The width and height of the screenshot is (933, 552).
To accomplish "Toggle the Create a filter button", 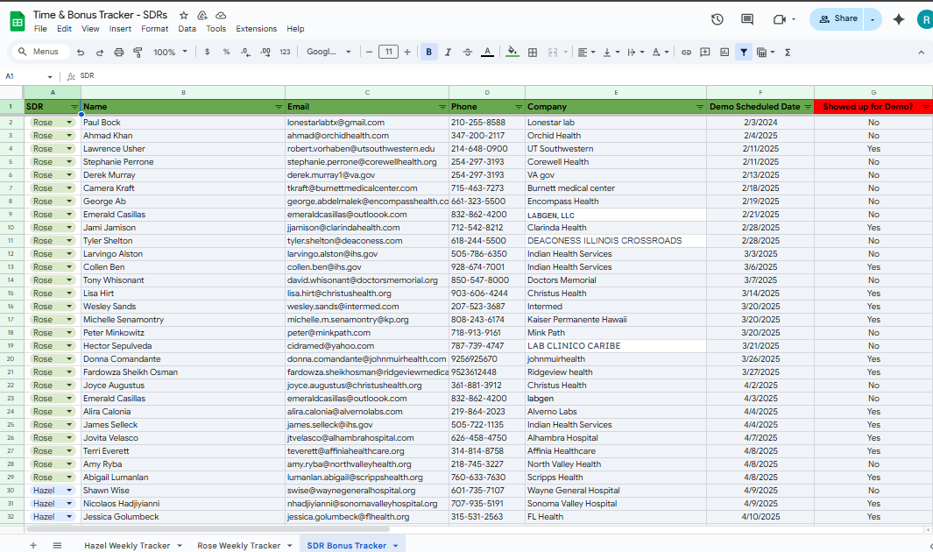I will (x=744, y=53).
